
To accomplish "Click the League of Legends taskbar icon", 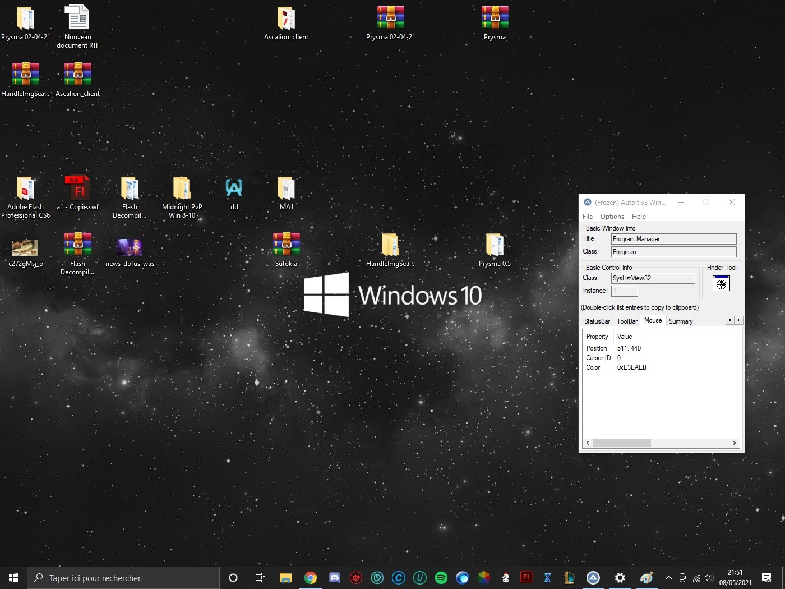I will (x=569, y=578).
